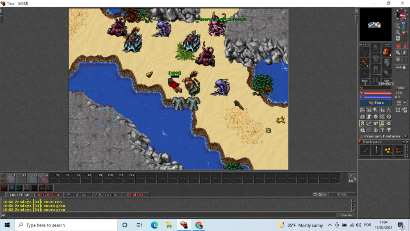Screen dimensions: 410x231
Task: Expand the left sidebar arrow
Action: tap(1, 11)
